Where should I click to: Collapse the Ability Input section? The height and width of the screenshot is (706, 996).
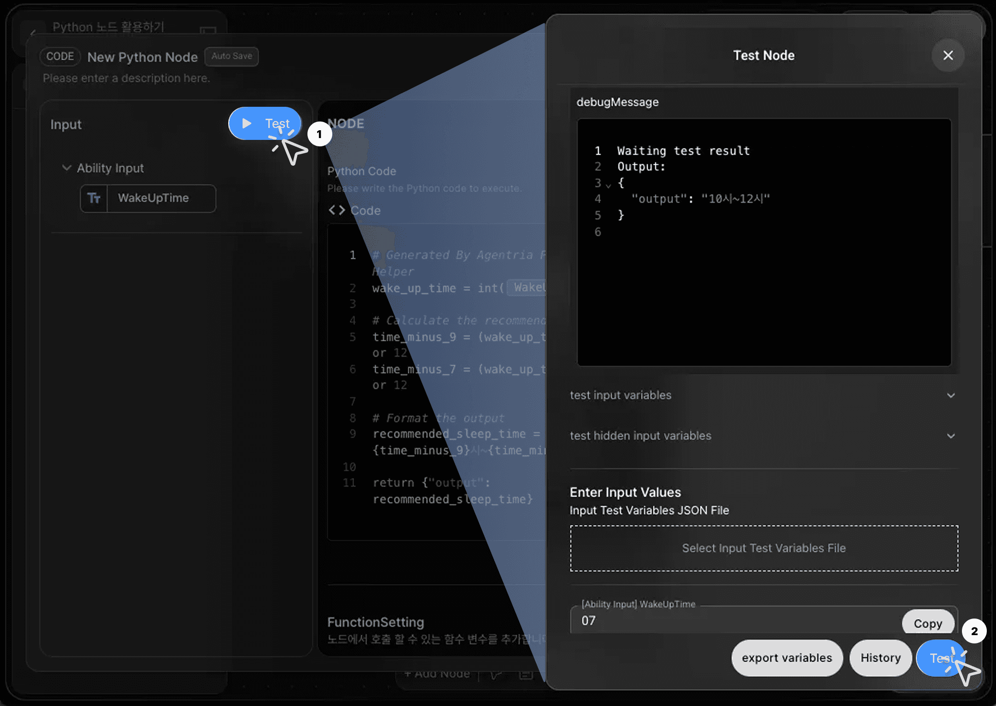click(x=67, y=168)
